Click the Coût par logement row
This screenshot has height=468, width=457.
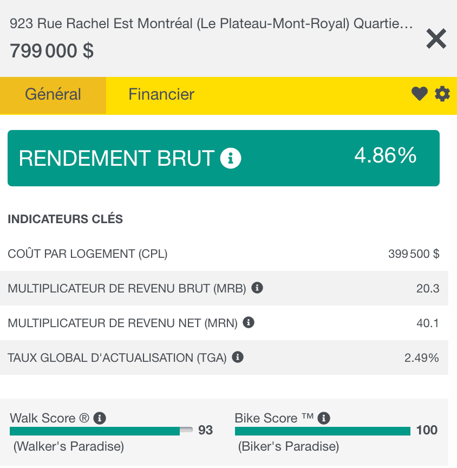[x=223, y=253]
